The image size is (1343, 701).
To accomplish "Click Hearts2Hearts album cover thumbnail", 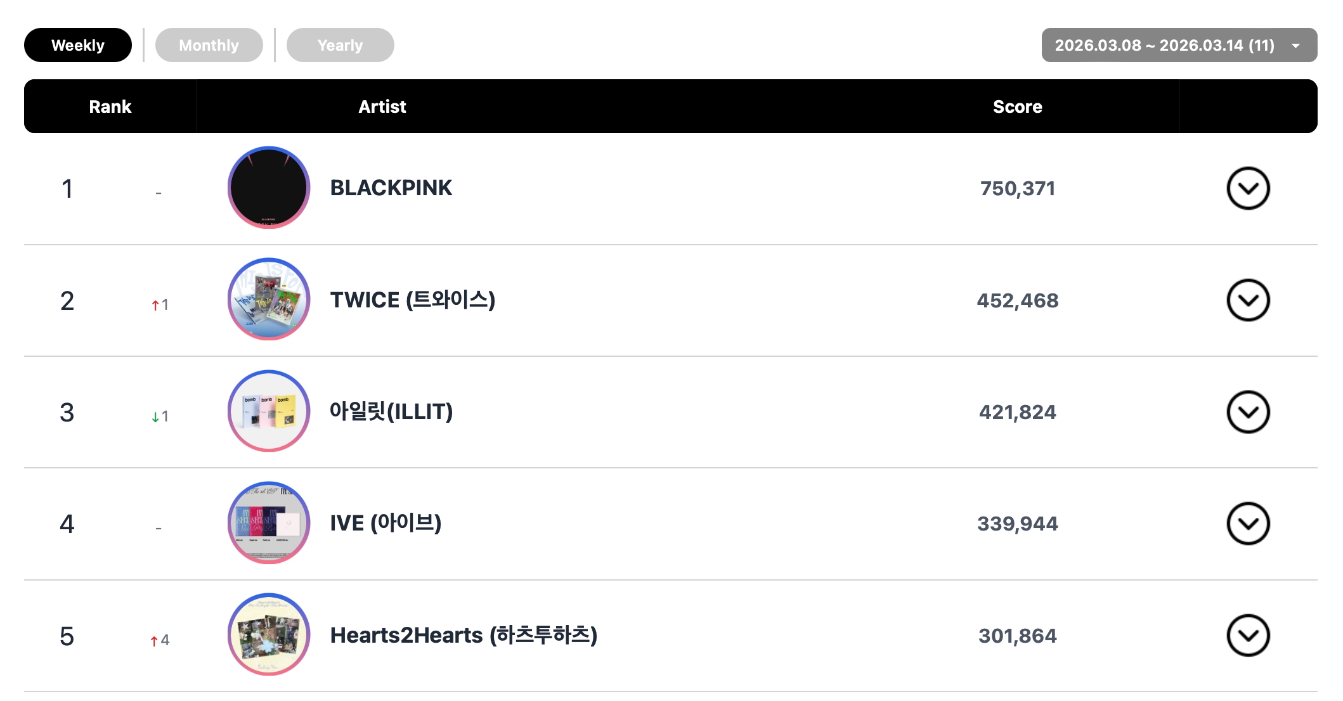I will pyautogui.click(x=269, y=634).
